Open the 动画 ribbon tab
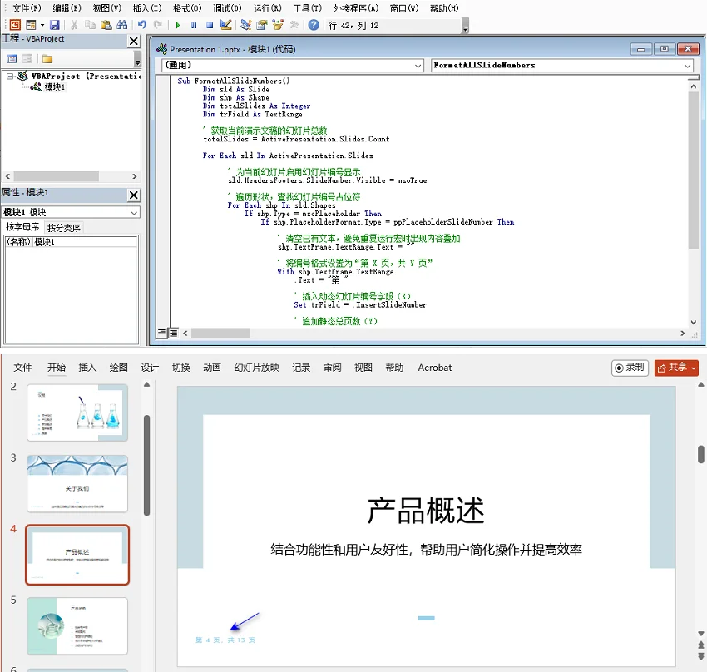The width and height of the screenshot is (707, 672). click(212, 368)
